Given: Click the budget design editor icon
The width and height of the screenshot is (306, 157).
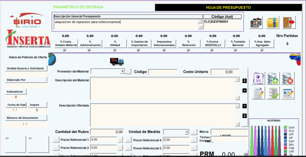Looking at the screenshot, I should click(256, 22).
